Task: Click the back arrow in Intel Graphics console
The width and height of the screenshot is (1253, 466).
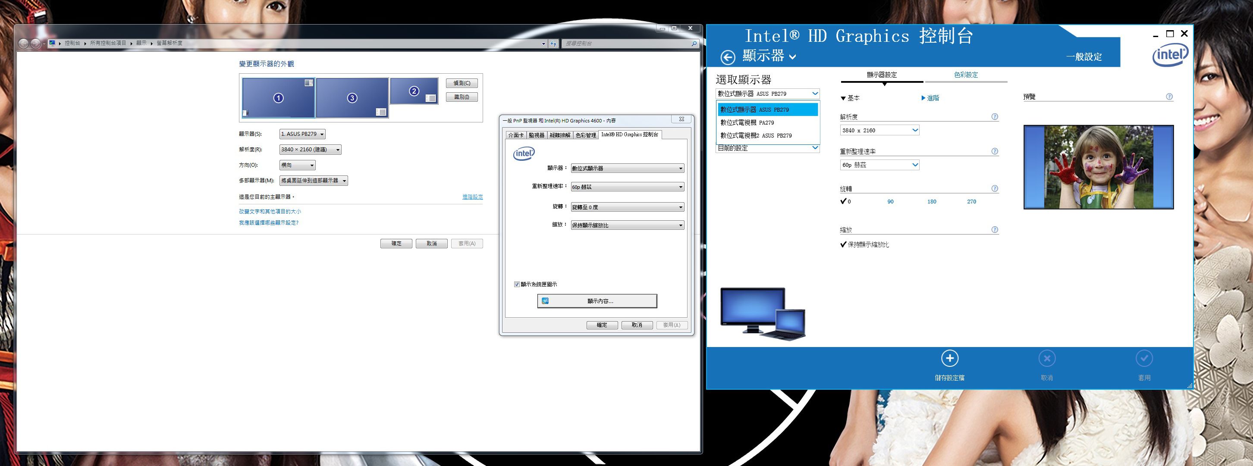Action: click(x=728, y=57)
